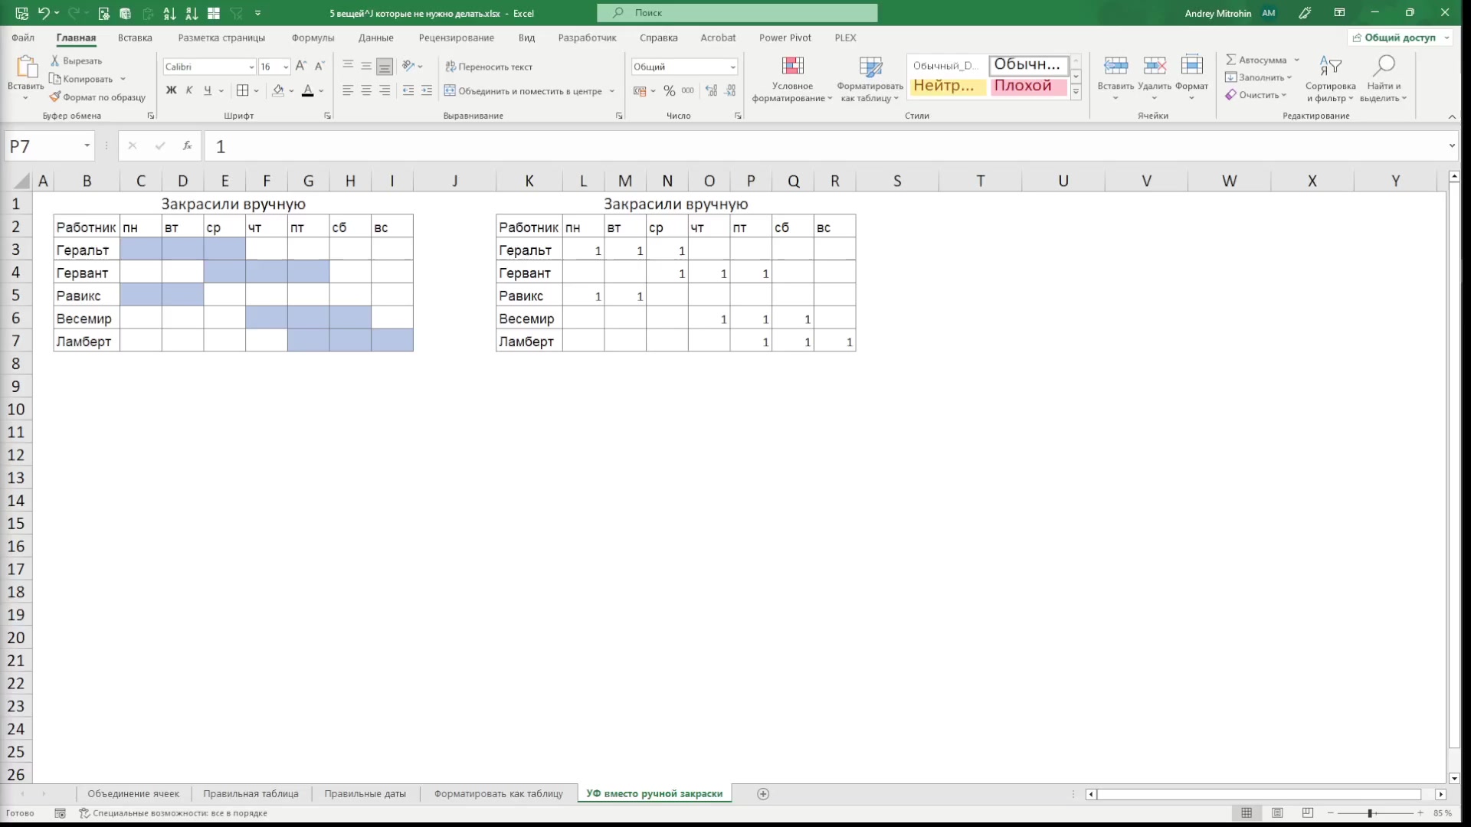Select the Нейтральный cell style

[x=946, y=86]
